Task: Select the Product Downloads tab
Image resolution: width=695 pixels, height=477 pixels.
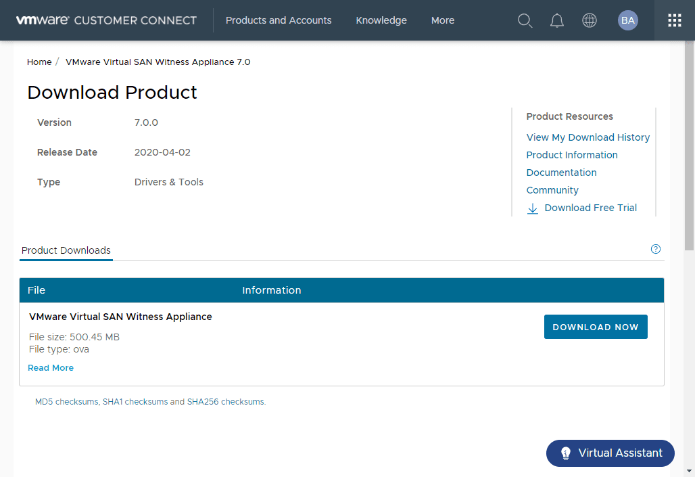Action: [66, 250]
